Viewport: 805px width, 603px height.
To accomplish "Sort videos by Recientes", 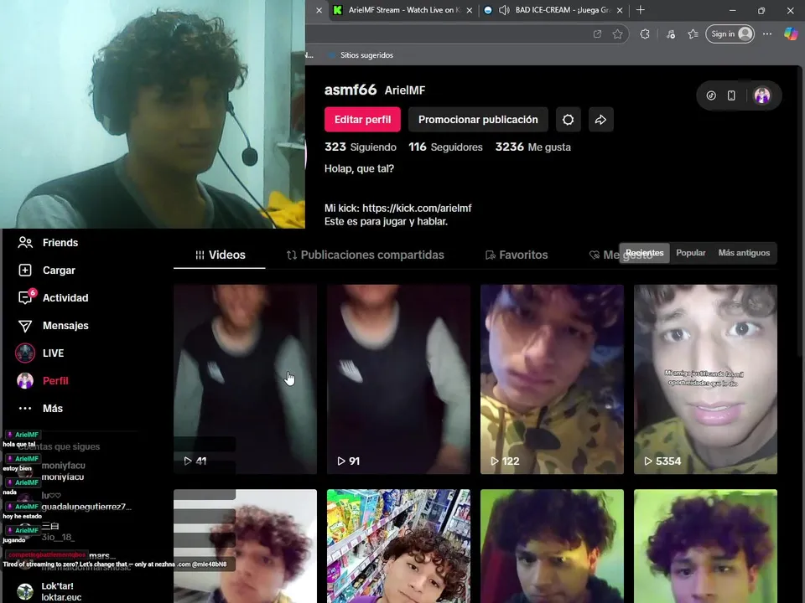I will (x=644, y=253).
